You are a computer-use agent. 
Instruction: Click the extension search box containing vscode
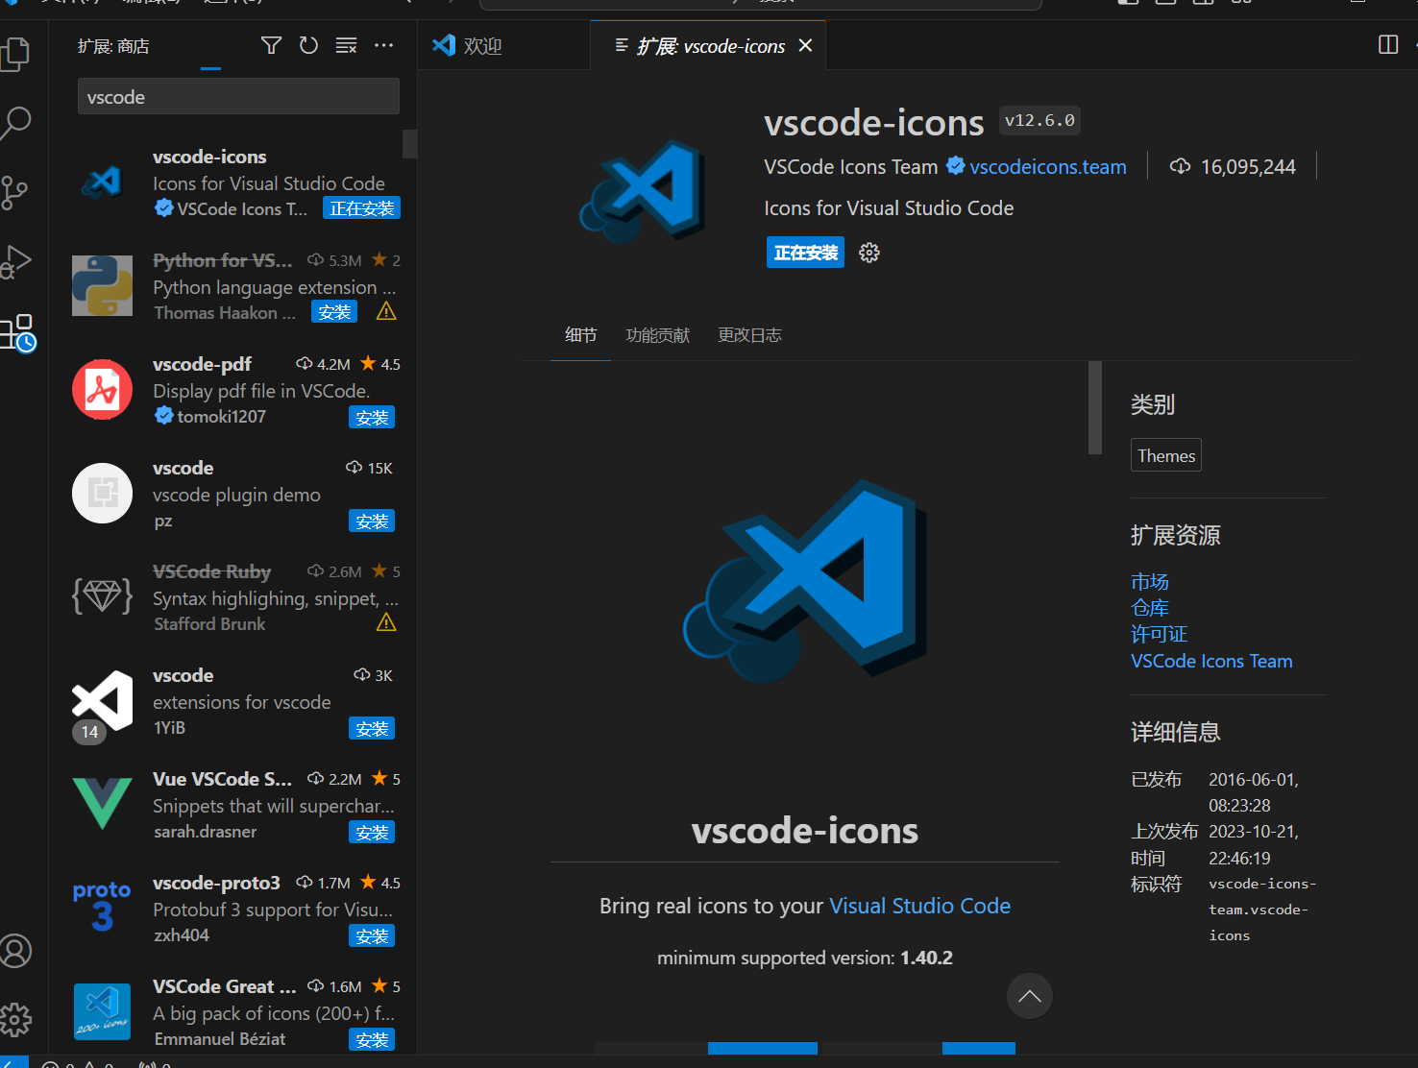pos(238,97)
